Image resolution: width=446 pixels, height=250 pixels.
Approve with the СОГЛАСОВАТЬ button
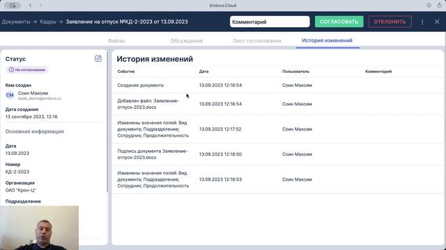(x=339, y=22)
